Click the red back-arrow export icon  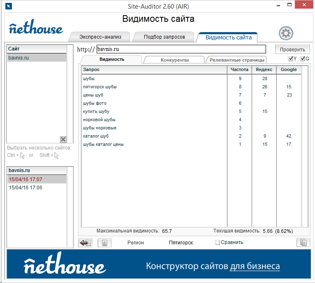pyautogui.click(x=85, y=243)
